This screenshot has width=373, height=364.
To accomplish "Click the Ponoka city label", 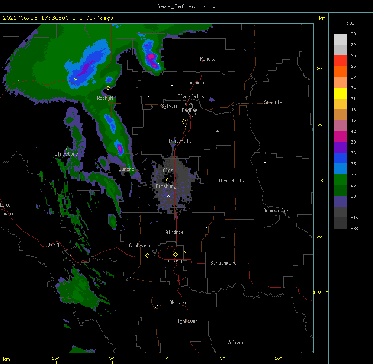I will point(208,59).
